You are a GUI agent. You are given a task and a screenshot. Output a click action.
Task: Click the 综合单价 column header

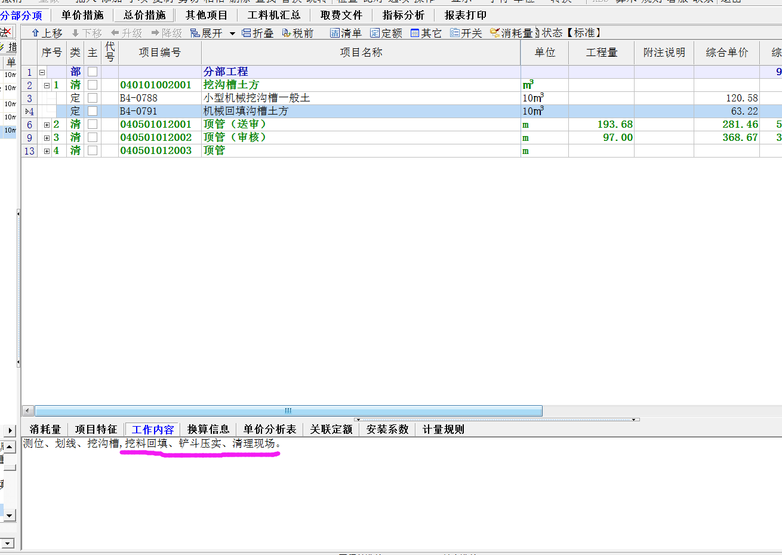(x=727, y=53)
